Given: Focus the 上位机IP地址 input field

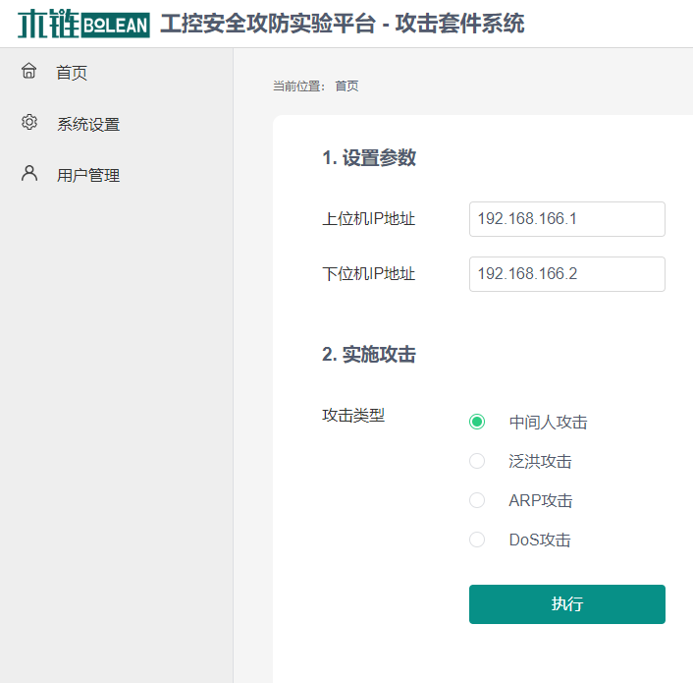Looking at the screenshot, I should click(x=566, y=218).
